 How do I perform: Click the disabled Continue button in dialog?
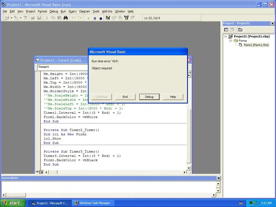(102, 97)
